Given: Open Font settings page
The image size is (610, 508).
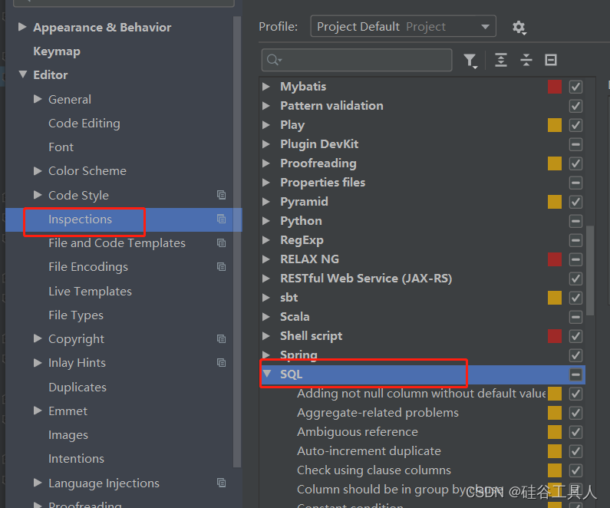Looking at the screenshot, I should 61,147.
